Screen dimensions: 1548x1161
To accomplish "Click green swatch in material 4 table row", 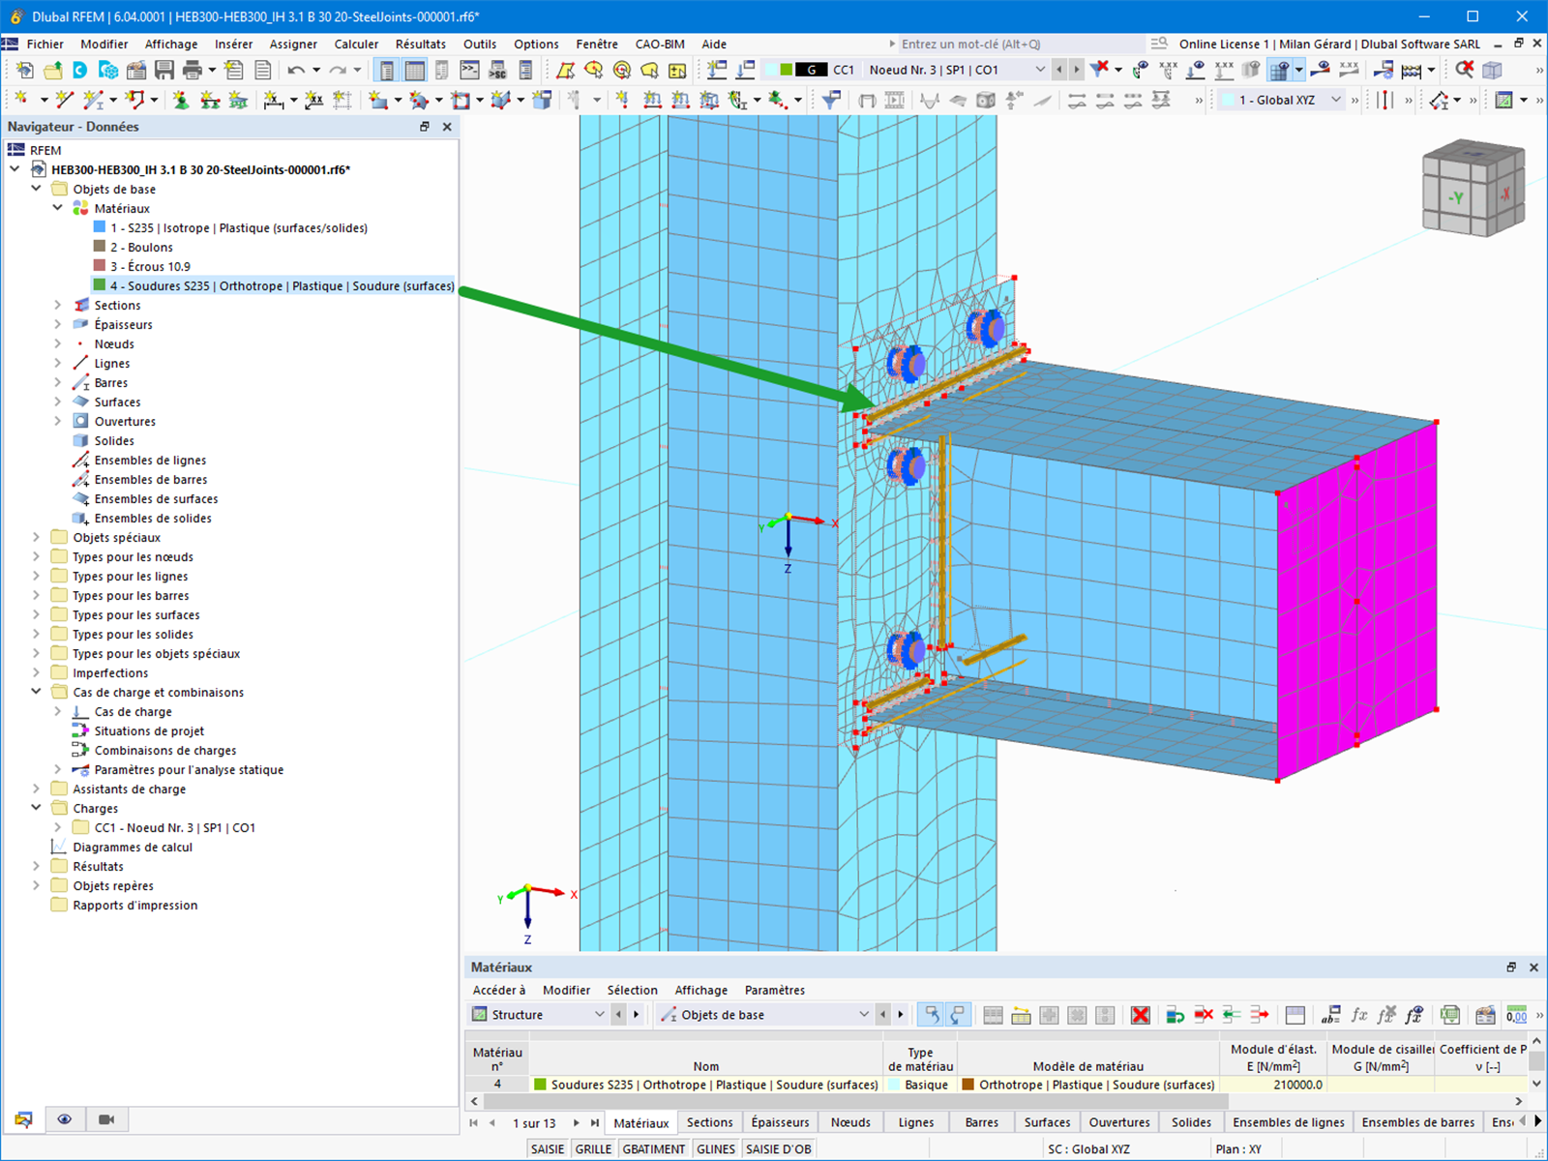I will point(541,1085).
